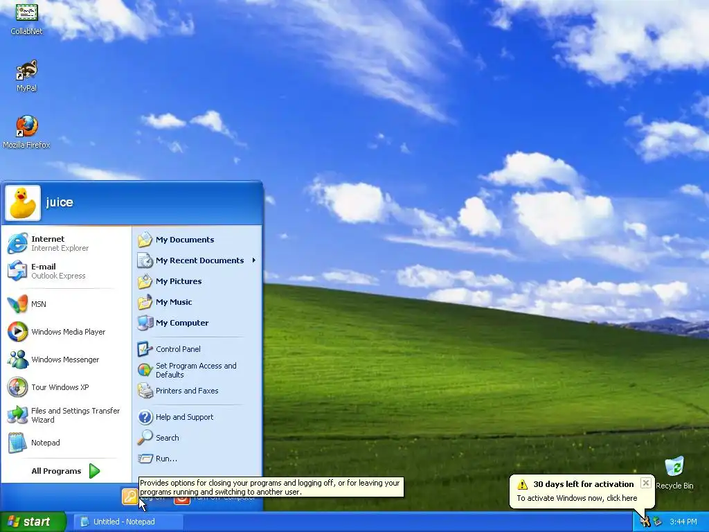Open the MSN butterfly entry

coord(66,304)
